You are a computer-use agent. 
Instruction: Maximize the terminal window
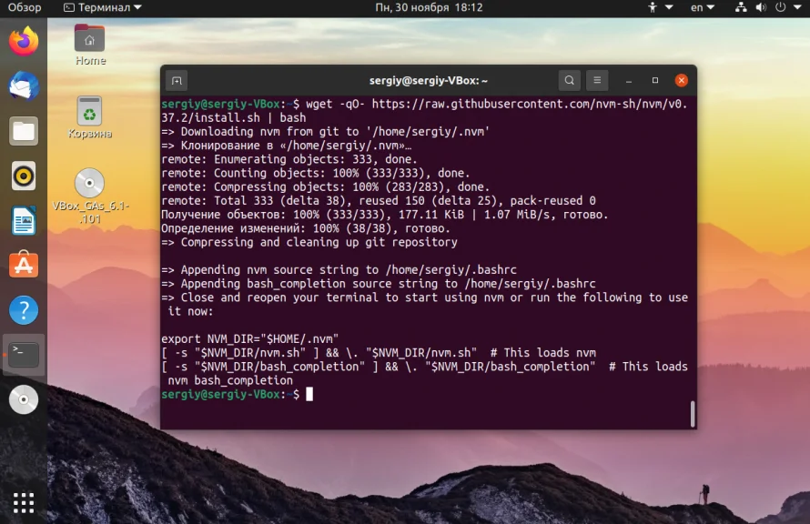[655, 81]
